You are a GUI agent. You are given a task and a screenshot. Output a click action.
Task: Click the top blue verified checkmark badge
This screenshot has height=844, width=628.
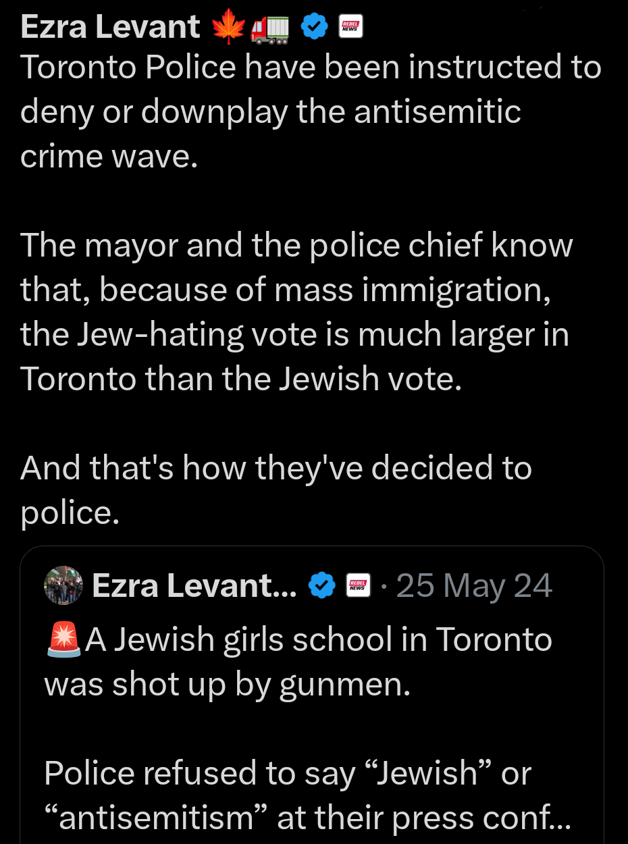(x=314, y=28)
